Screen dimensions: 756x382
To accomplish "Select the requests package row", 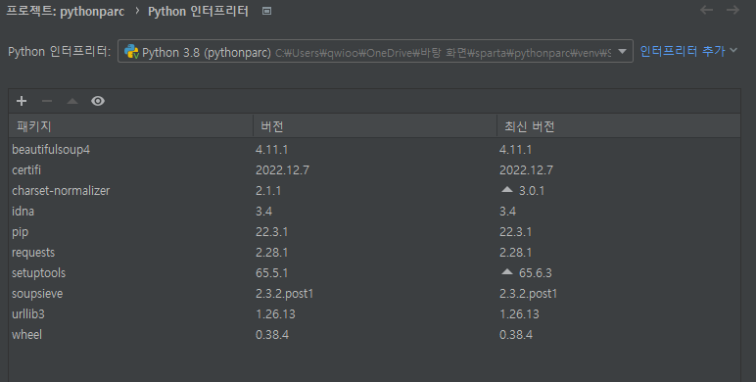I will point(375,253).
